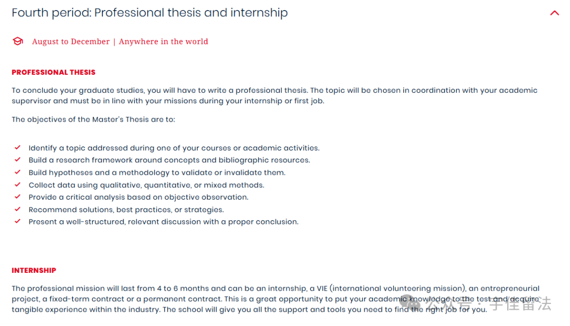Click the graduation cap icon
The height and width of the screenshot is (326, 570).
(18, 41)
